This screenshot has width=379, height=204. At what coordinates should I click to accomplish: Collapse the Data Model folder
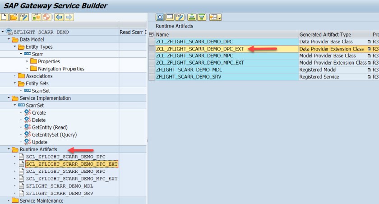9,39
